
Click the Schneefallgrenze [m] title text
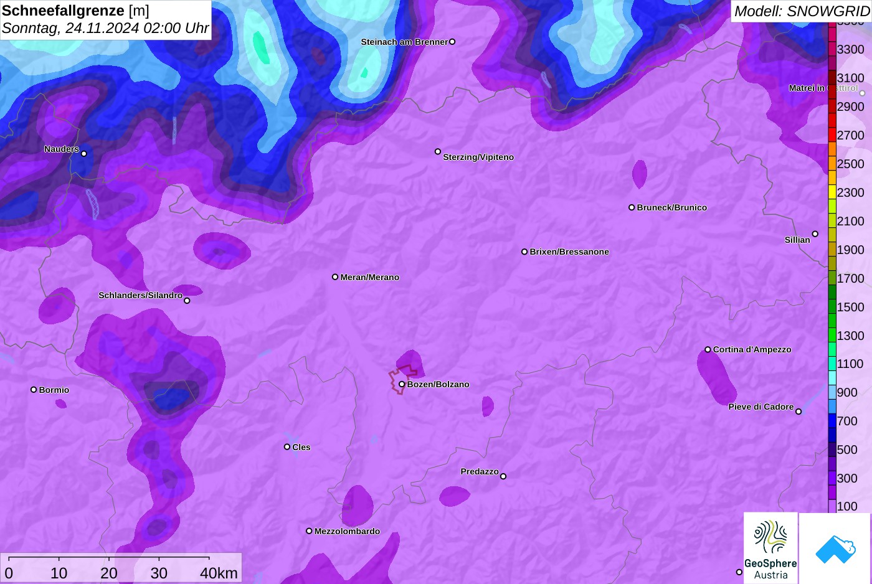75,11
